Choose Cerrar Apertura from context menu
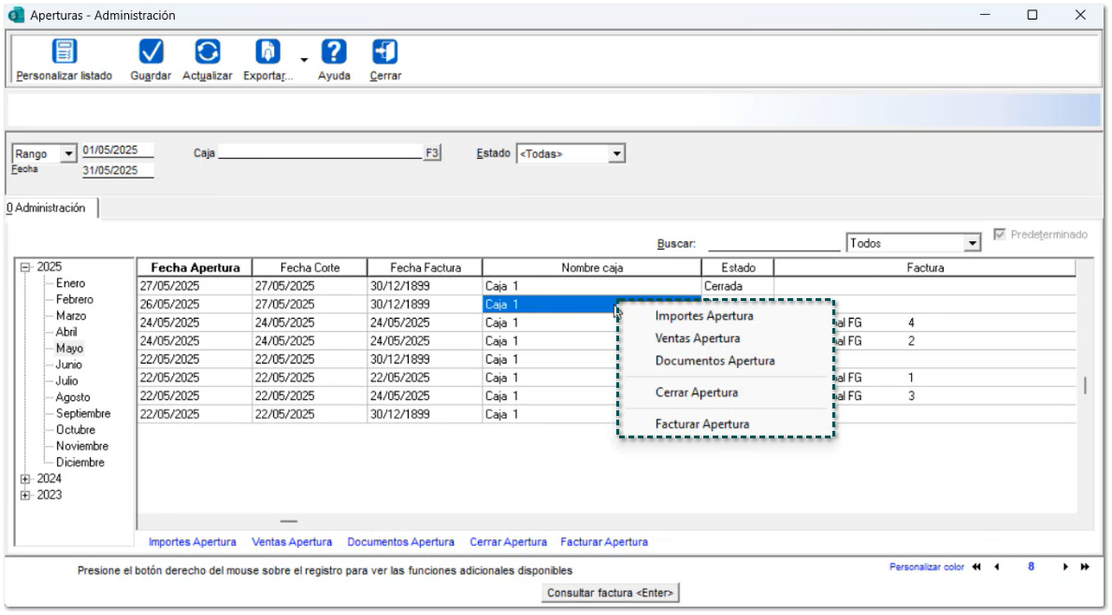Viewport: 1112px width, 615px height. tap(696, 393)
